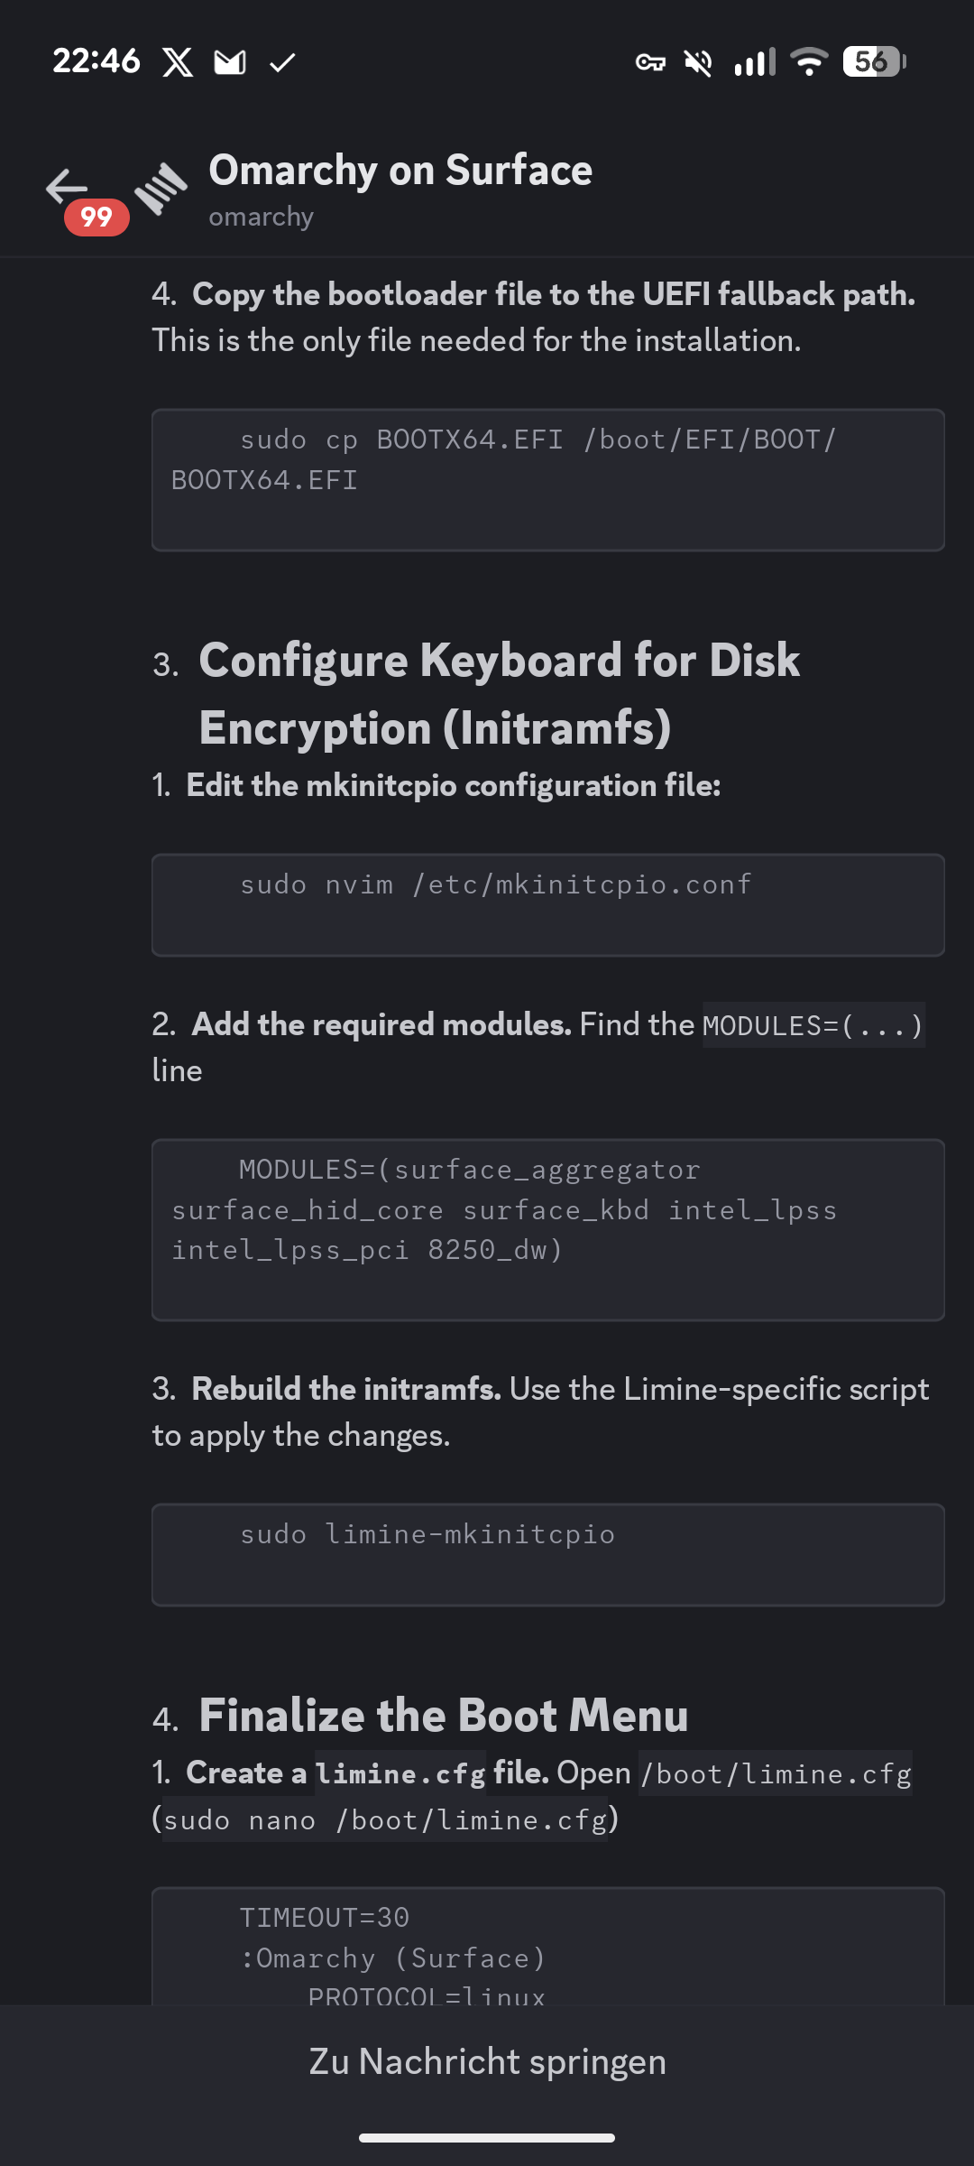
Task: Open the thread icon beside title
Action: click(161, 188)
